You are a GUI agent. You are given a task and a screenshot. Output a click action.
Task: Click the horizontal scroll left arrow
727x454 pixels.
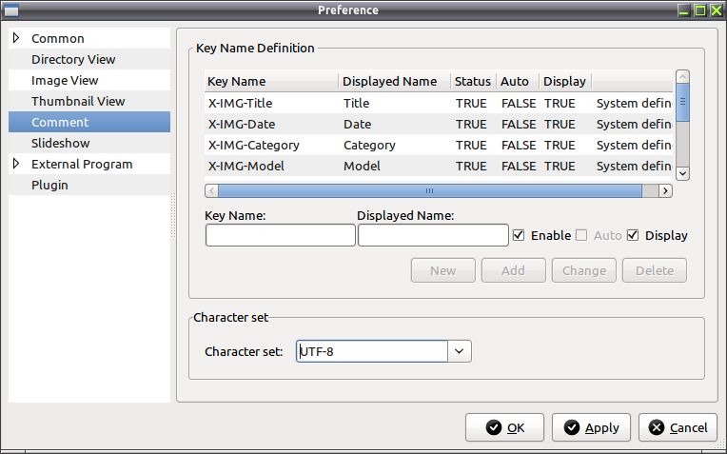[x=211, y=190]
